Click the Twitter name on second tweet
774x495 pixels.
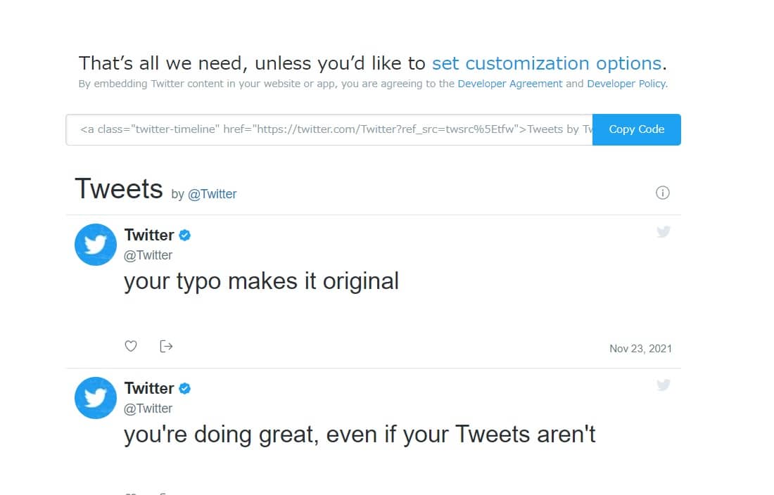tap(149, 388)
